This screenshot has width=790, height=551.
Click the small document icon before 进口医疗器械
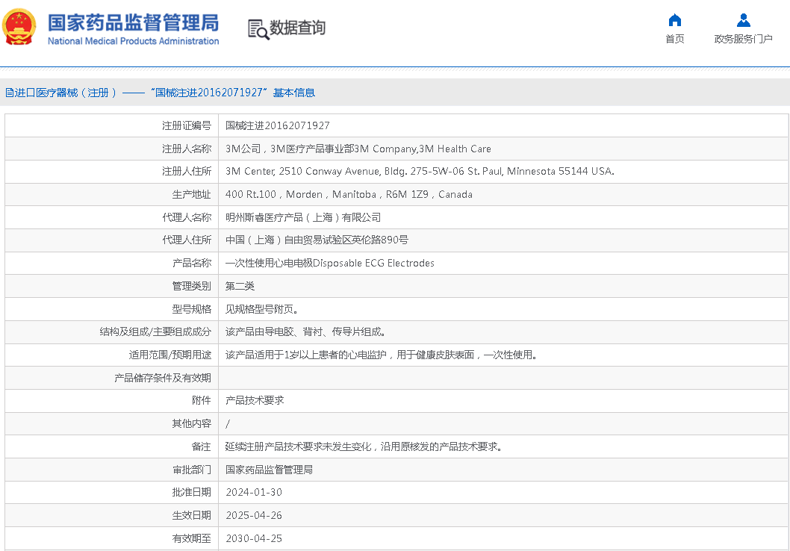(x=9, y=93)
